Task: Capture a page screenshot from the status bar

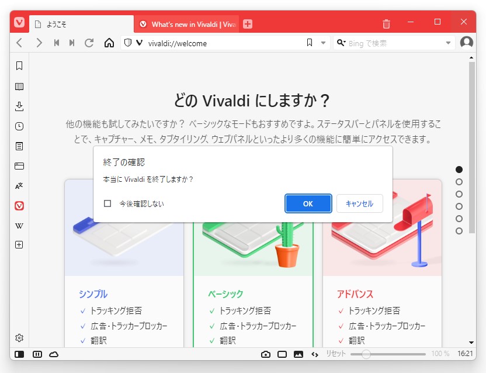Action: click(266, 354)
